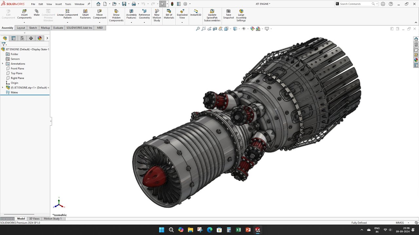419x235 pixels.
Task: Insert a Bill of Materials
Action: point(169,14)
